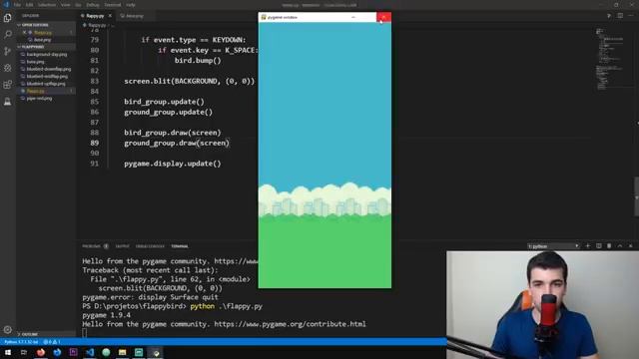
Task: Open background-day.png in the file tree
Action: [47, 54]
